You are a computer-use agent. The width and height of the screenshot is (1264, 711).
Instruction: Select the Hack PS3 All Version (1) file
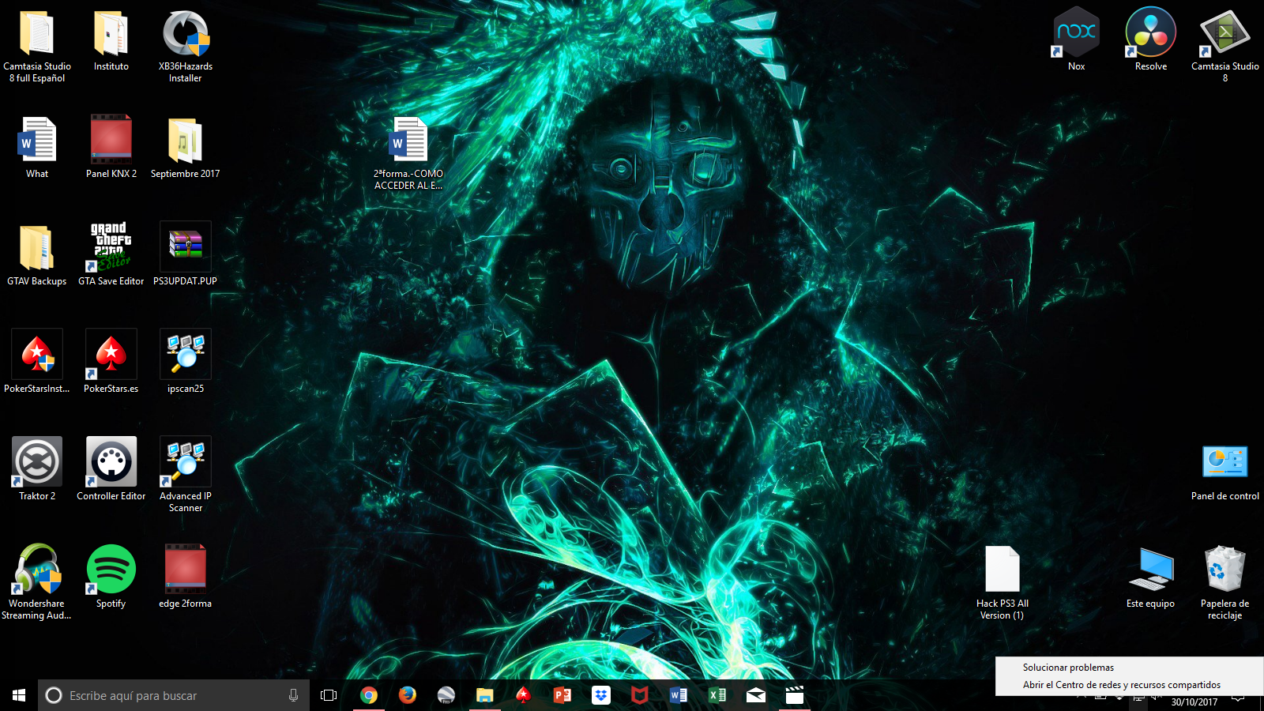pos(1003,583)
